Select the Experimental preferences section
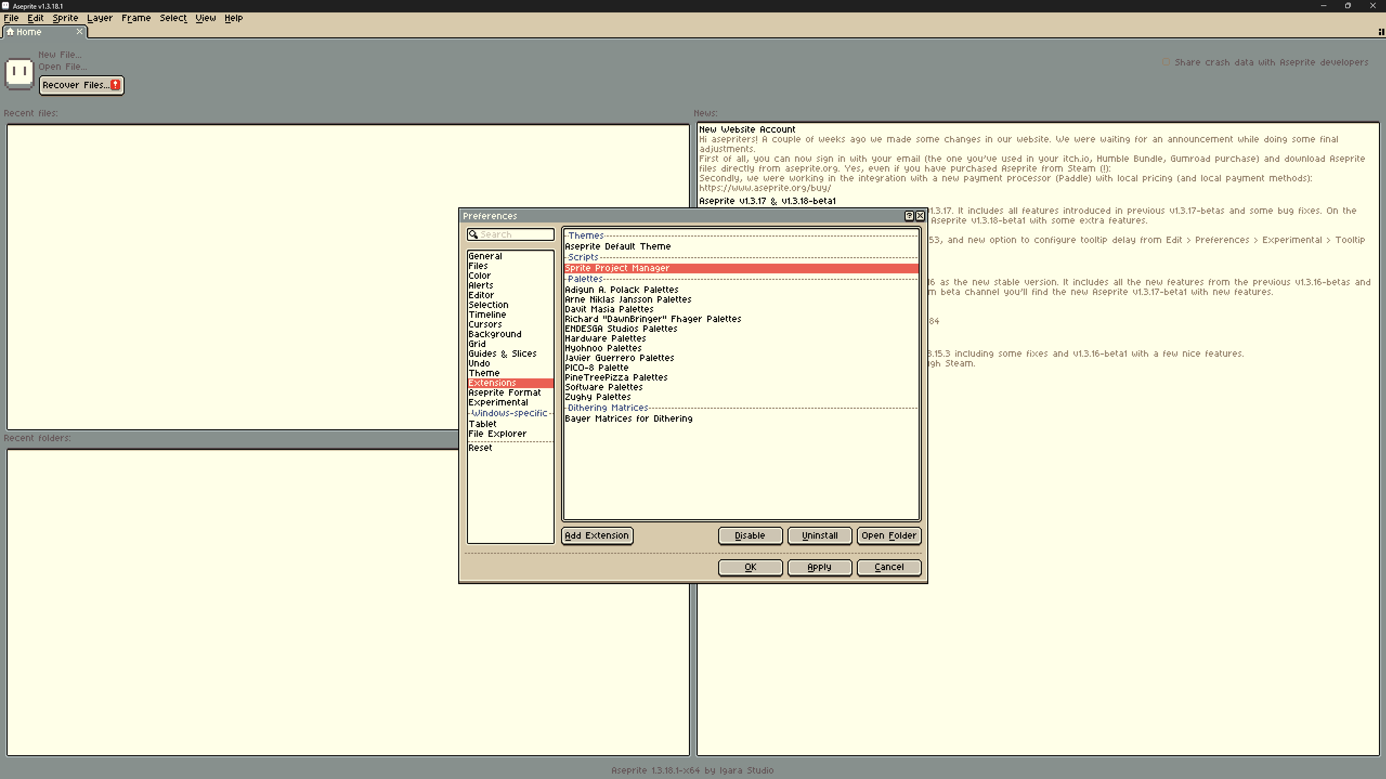This screenshot has height=779, width=1386. [x=510, y=402]
